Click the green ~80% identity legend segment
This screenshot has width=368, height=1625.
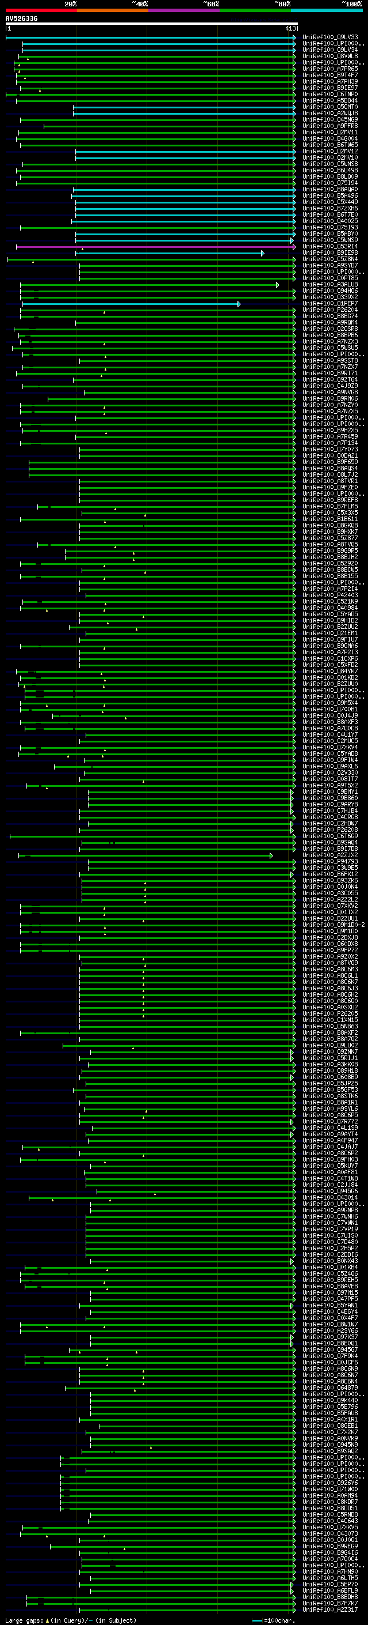(255, 10)
